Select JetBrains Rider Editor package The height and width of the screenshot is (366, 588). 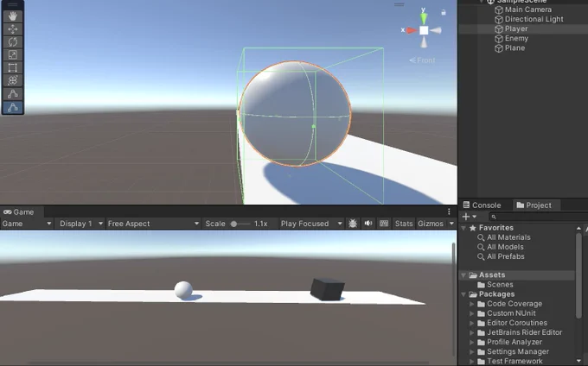[524, 332]
